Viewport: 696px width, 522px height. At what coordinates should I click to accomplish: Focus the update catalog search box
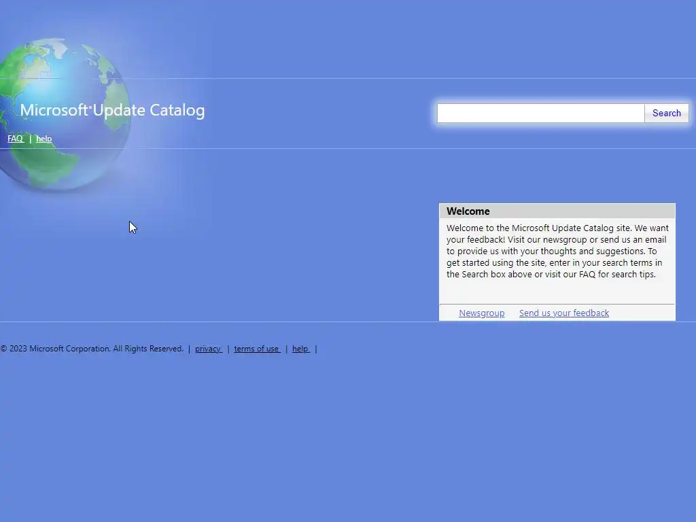[x=540, y=114]
